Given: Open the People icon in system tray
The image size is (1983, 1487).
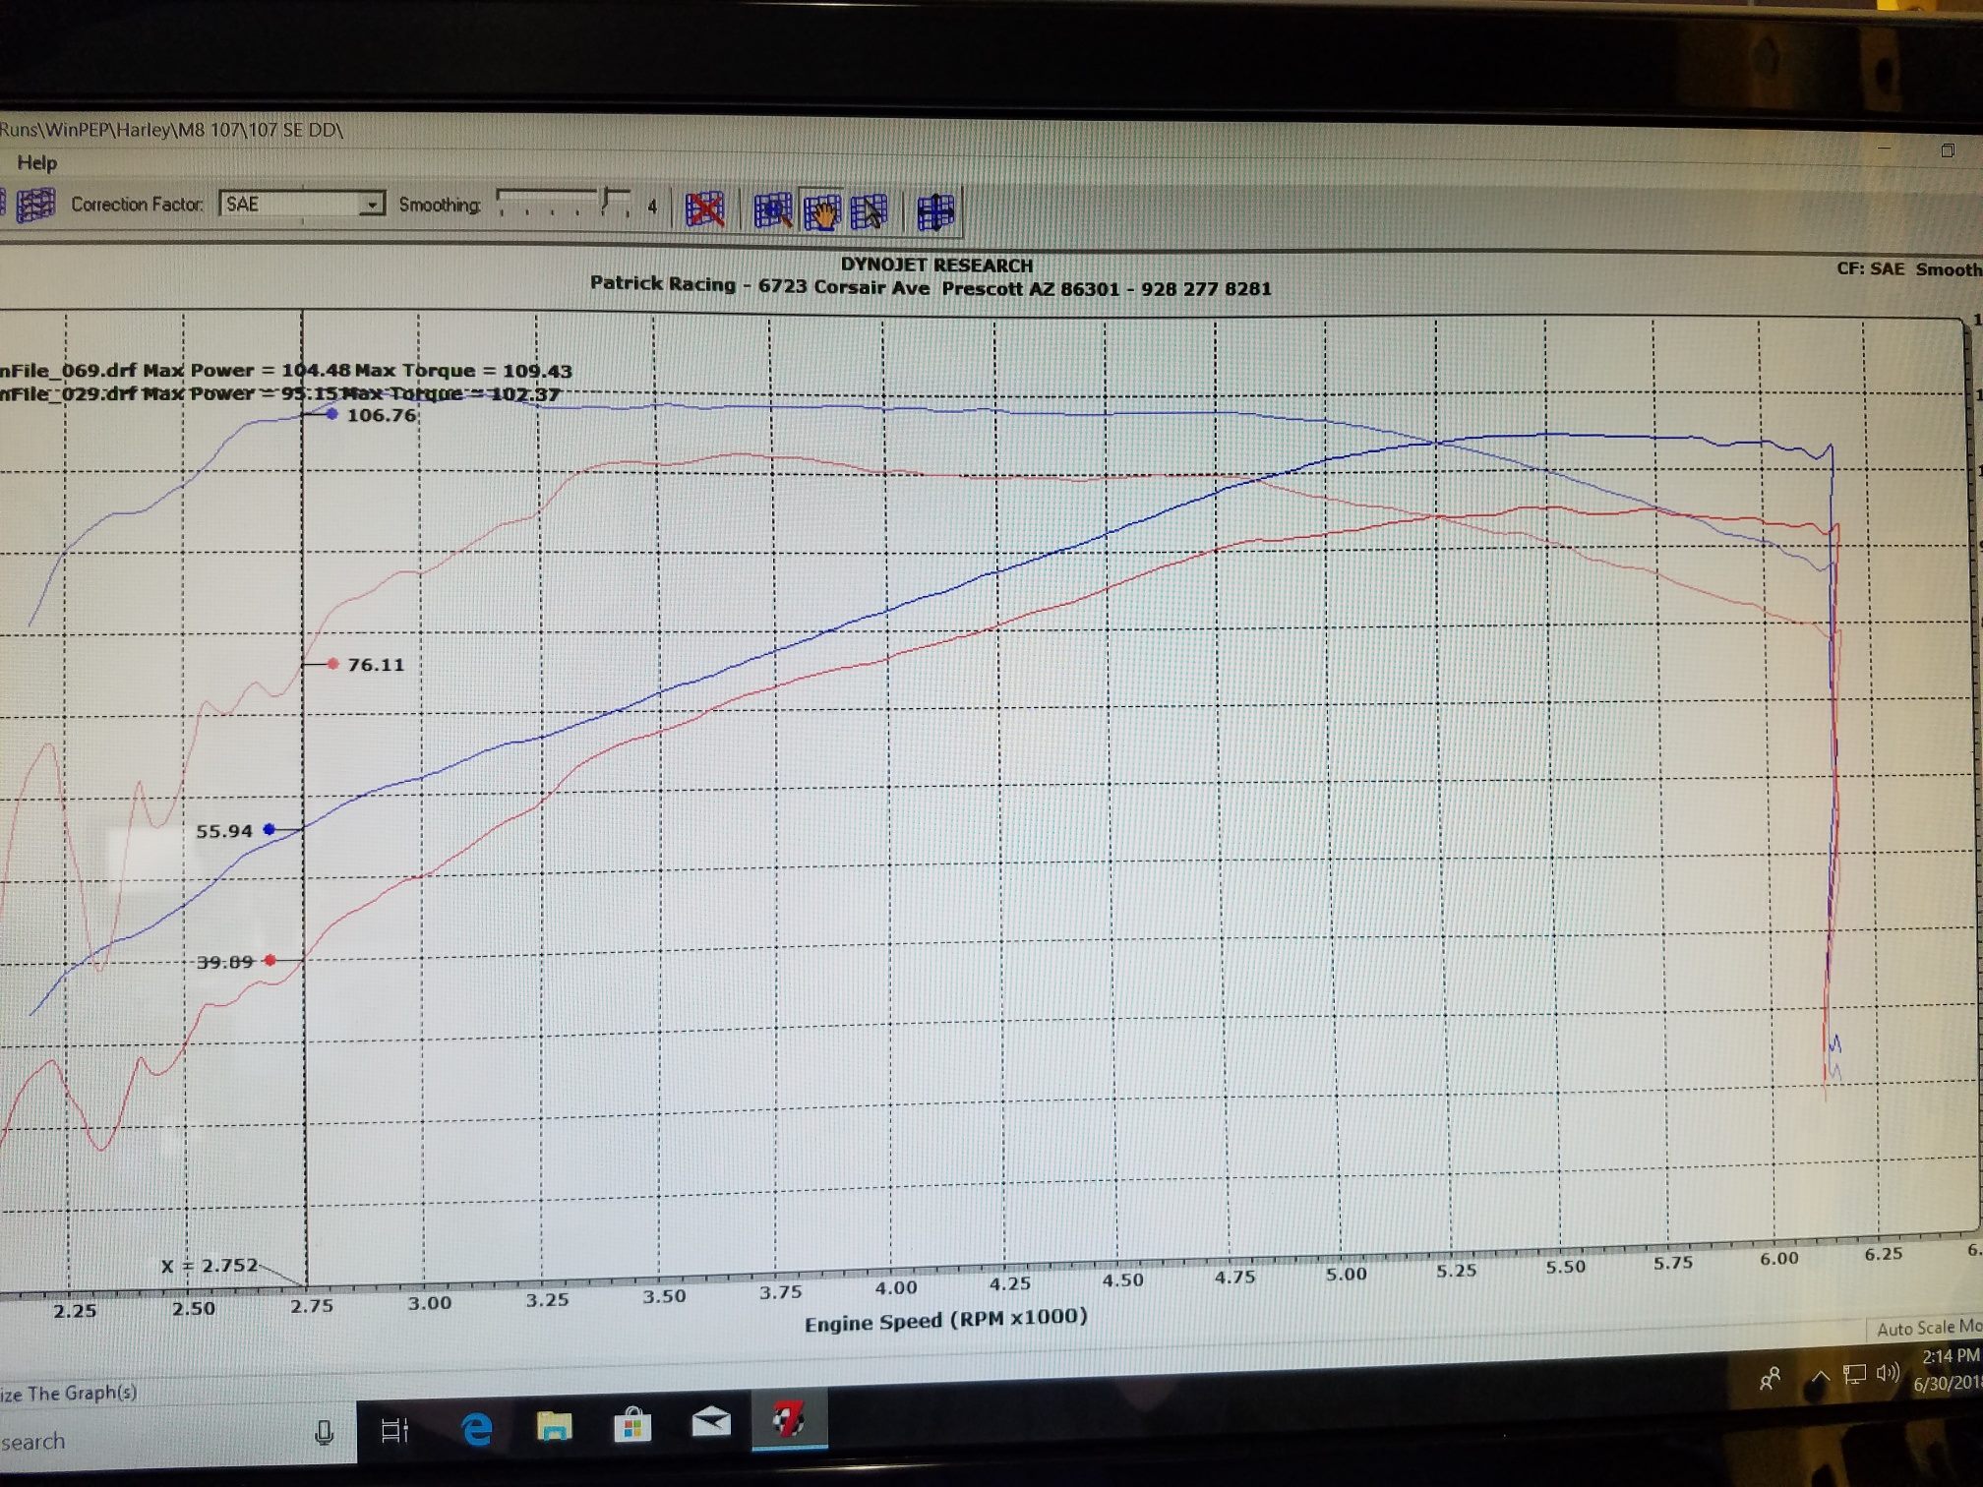Looking at the screenshot, I should pos(1770,1379).
